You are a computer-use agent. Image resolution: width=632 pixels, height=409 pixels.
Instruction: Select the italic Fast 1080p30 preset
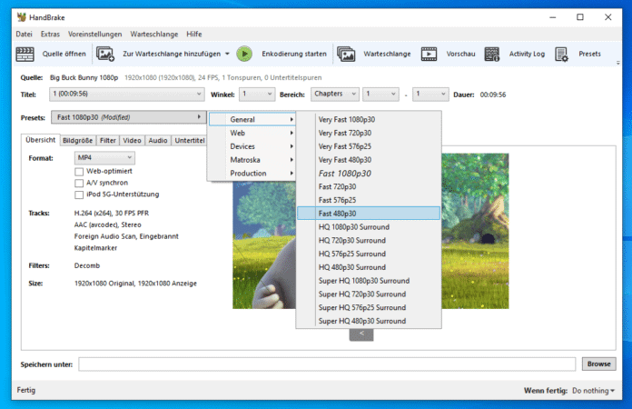tap(369, 173)
